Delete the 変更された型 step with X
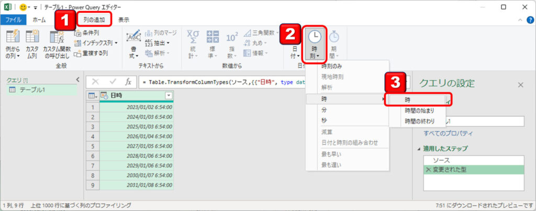The height and width of the screenshot is (211, 536). point(428,170)
